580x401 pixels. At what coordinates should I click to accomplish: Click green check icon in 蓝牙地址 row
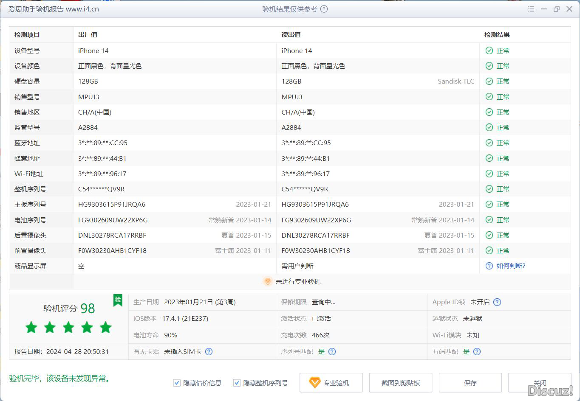(x=489, y=143)
